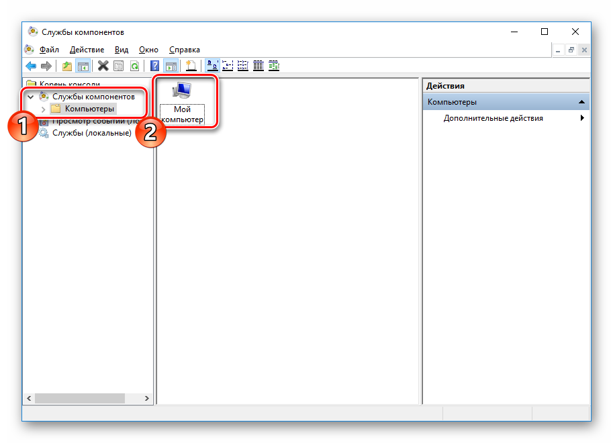
Task: Click the Properties toolbar icon
Action: [119, 66]
